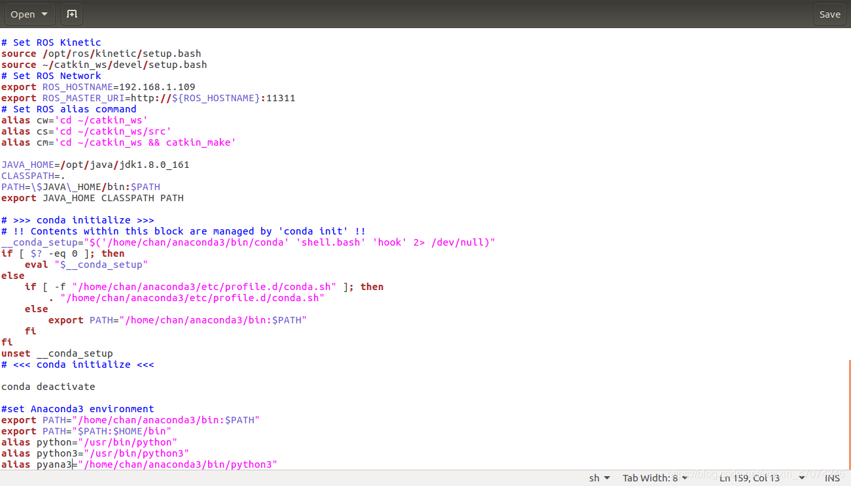Viewport: 851px width, 486px height.
Task: Click line 'export ROS_HOSTNAME=192.168.1.109'
Action: (98, 87)
